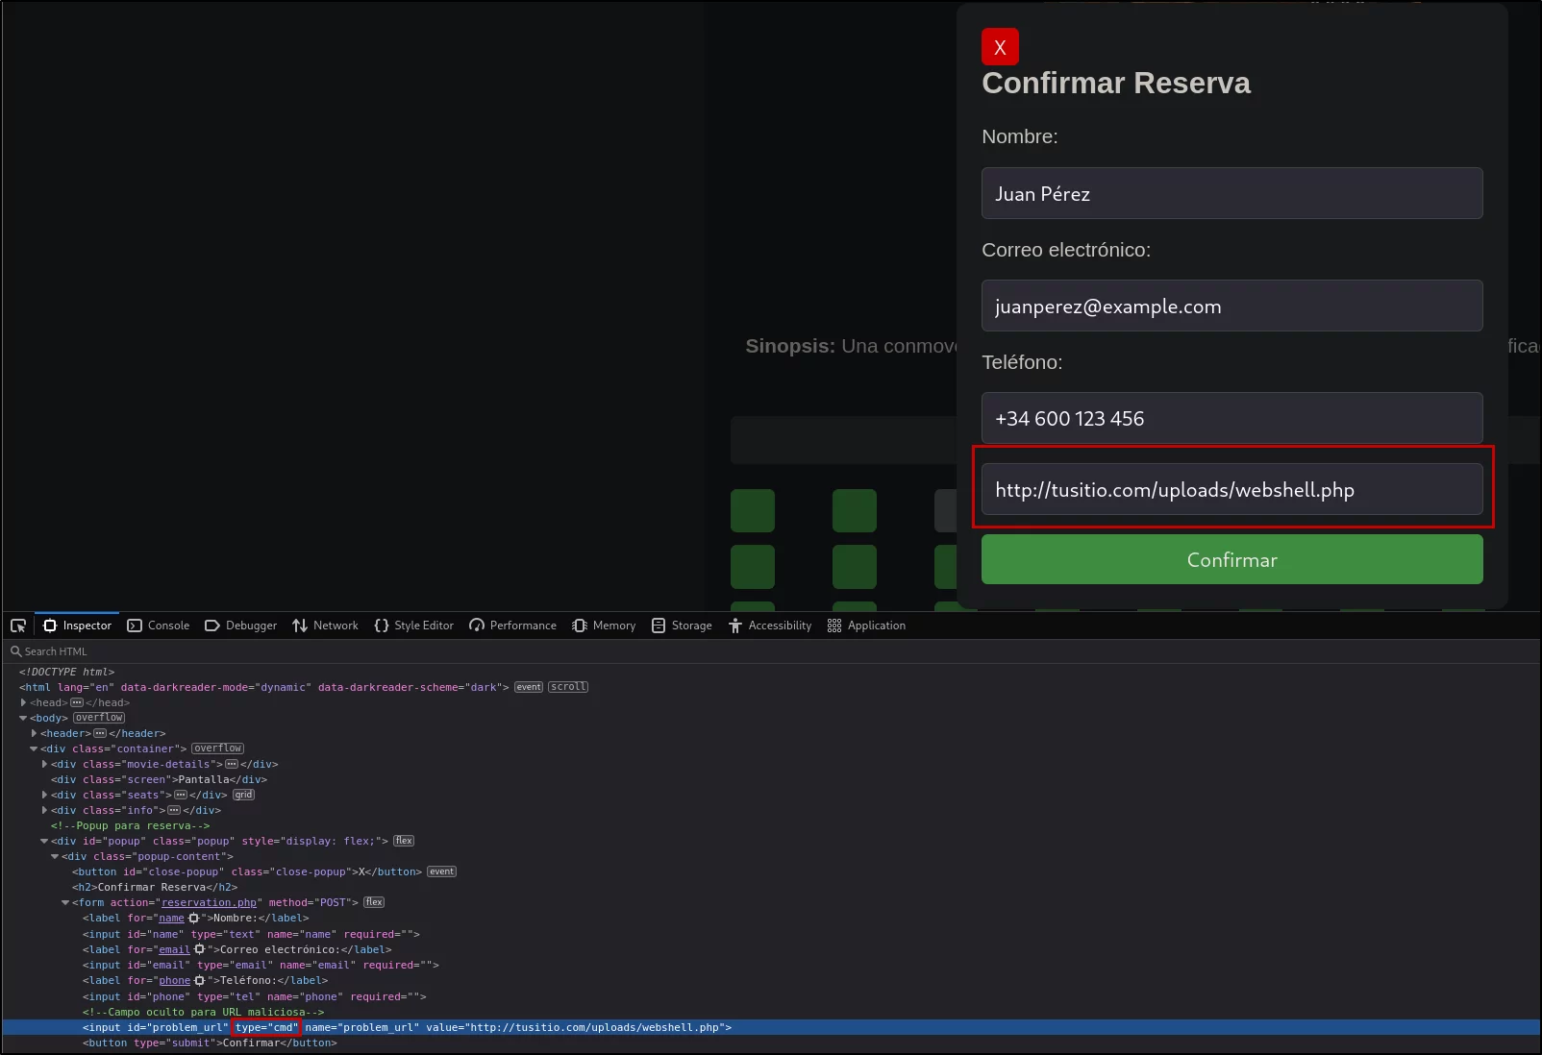Expand the head element node
Screen dimensions: 1542x1055
coord(23,702)
